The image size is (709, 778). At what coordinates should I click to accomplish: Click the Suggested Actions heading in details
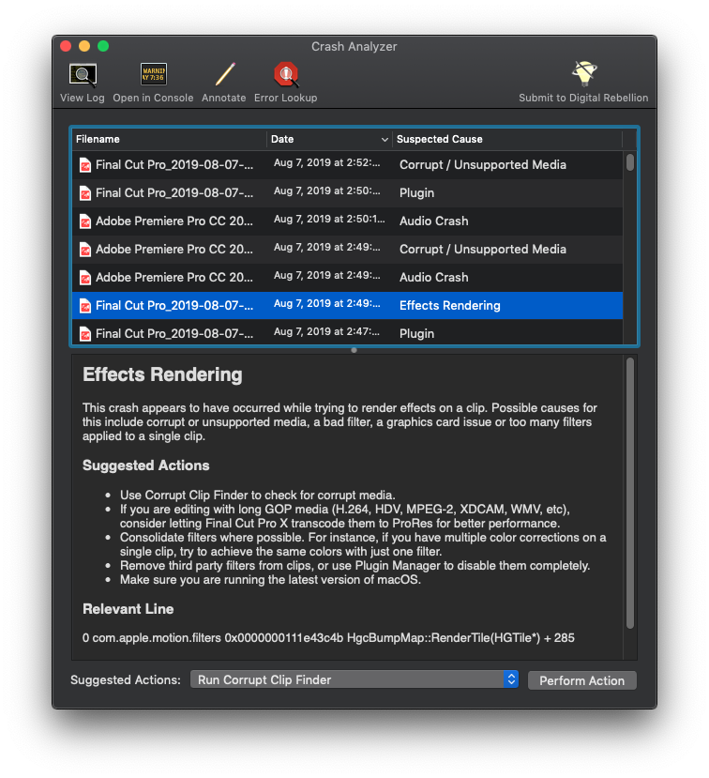[x=145, y=465]
